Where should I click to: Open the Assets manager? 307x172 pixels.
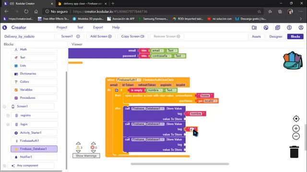pos(256,36)
